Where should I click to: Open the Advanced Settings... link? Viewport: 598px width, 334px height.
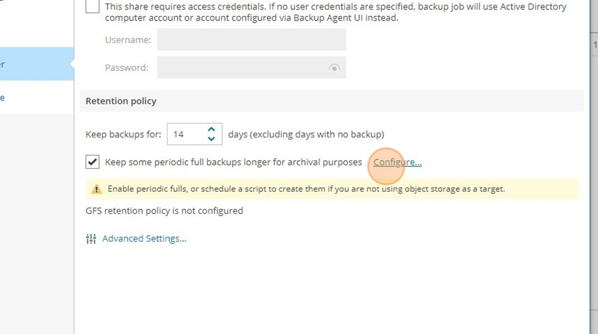[144, 238]
